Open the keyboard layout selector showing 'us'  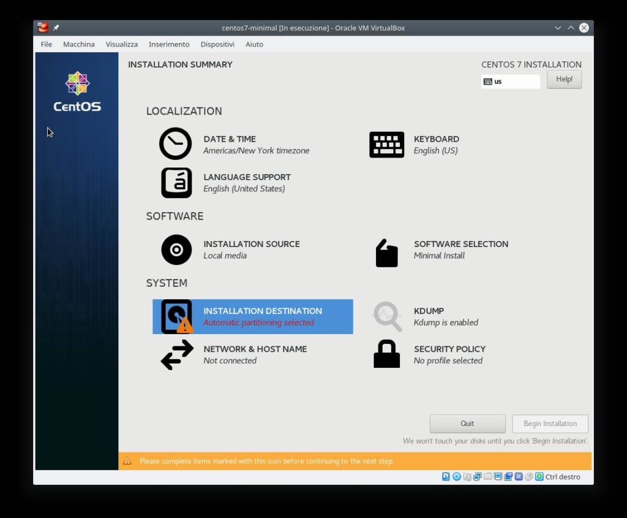pyautogui.click(x=510, y=80)
